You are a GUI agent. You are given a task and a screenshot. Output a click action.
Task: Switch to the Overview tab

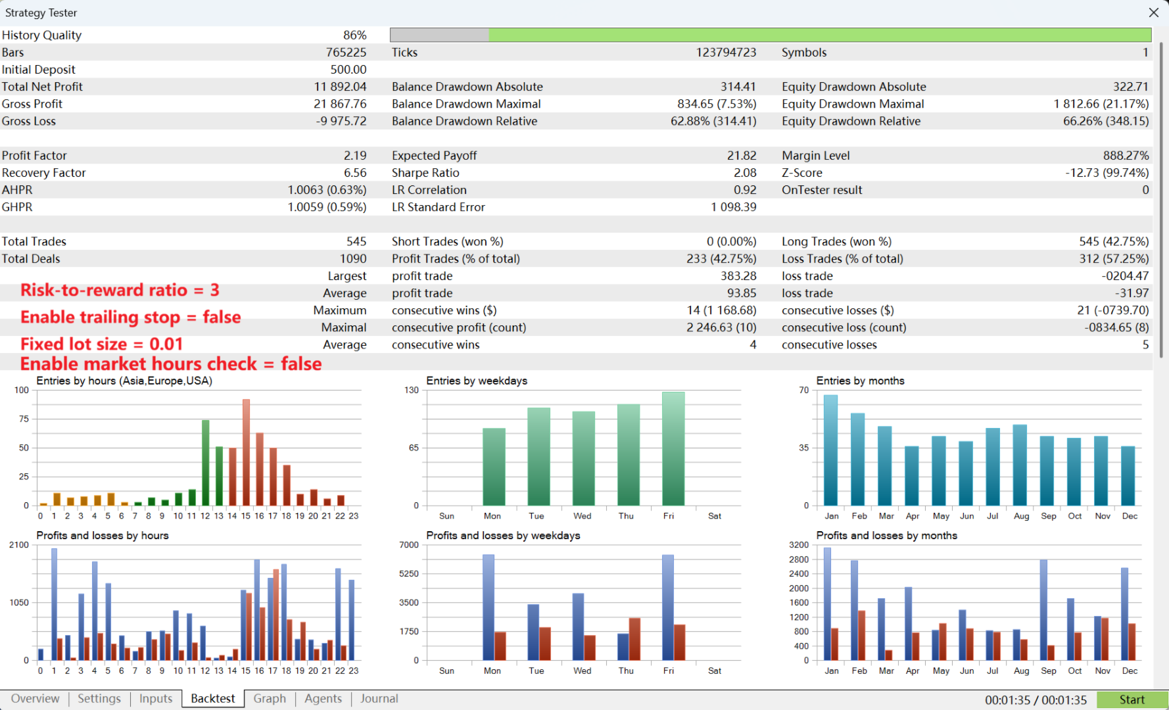pos(35,699)
